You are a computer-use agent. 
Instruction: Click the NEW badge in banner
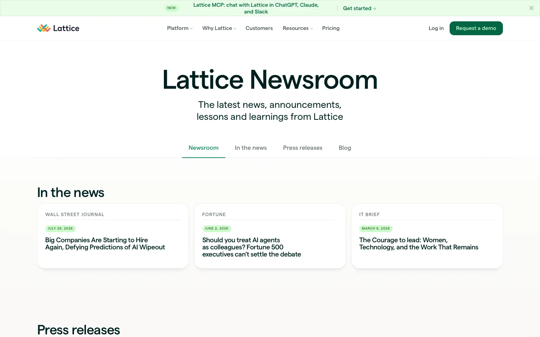pos(171,8)
